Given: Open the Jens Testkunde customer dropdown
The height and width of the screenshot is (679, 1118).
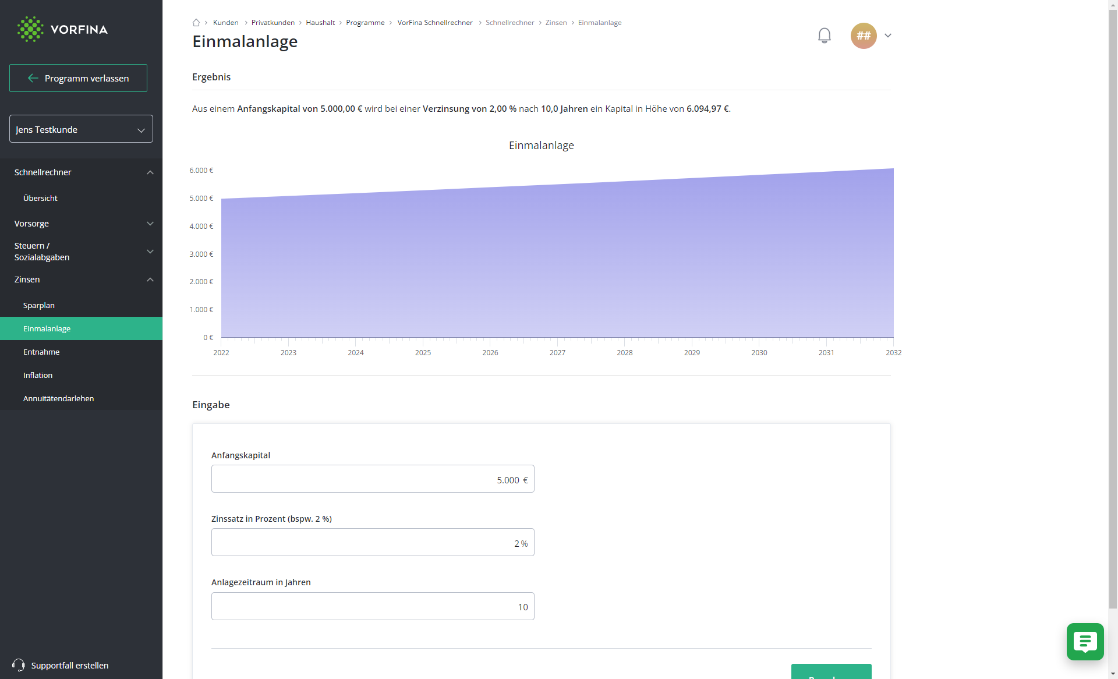Looking at the screenshot, I should tap(81, 129).
